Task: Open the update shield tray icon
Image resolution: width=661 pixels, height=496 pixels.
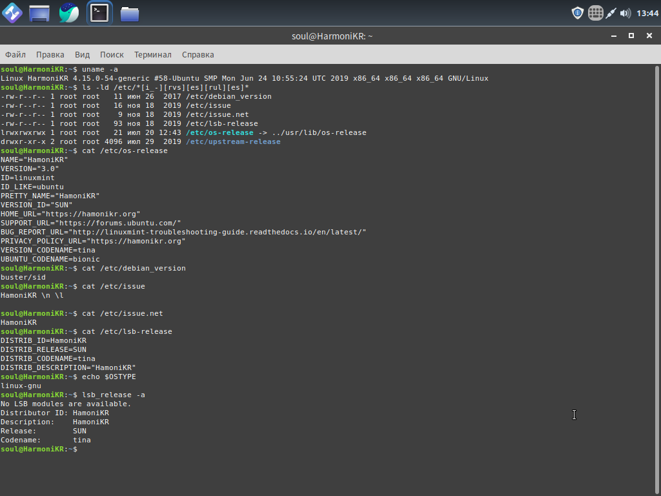Action: [x=578, y=13]
